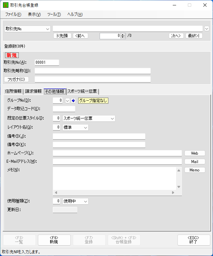Image resolution: width=213 pixels, height=256 pixels.
Task: Click the 備考② input field
Action: point(99,145)
